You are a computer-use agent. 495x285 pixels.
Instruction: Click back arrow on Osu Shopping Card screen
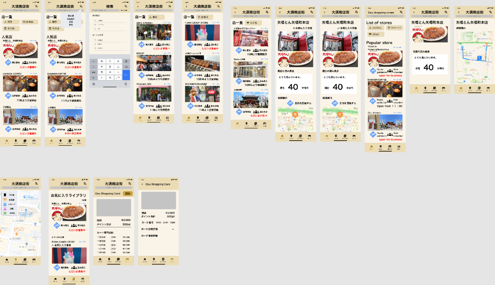pyautogui.click(x=142, y=184)
